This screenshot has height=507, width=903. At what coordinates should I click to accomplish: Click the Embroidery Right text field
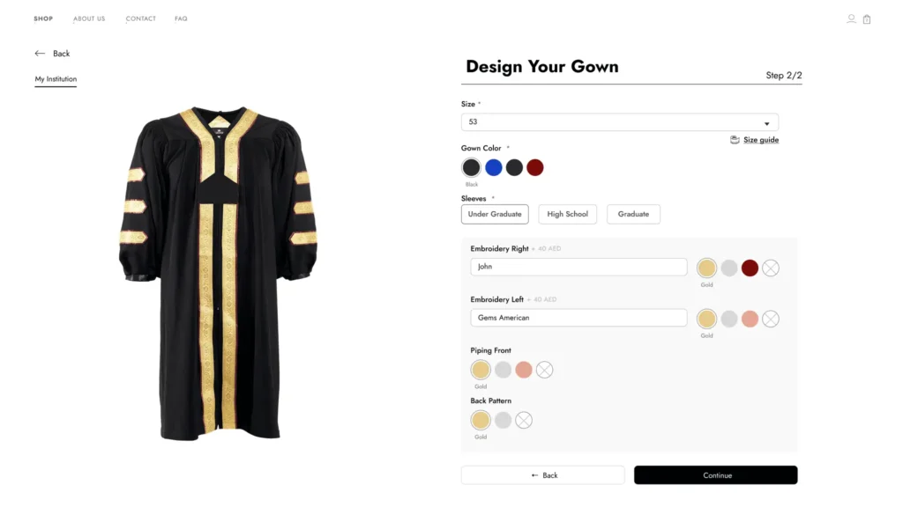[578, 267]
